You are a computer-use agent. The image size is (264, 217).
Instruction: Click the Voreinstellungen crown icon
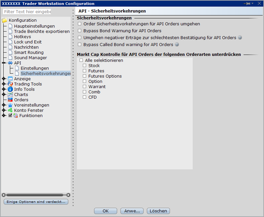pos(10,105)
